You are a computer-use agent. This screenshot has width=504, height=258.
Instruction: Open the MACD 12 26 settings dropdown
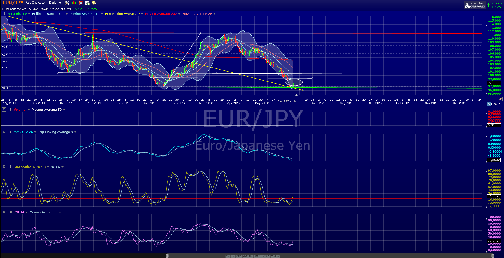[x=35, y=132]
